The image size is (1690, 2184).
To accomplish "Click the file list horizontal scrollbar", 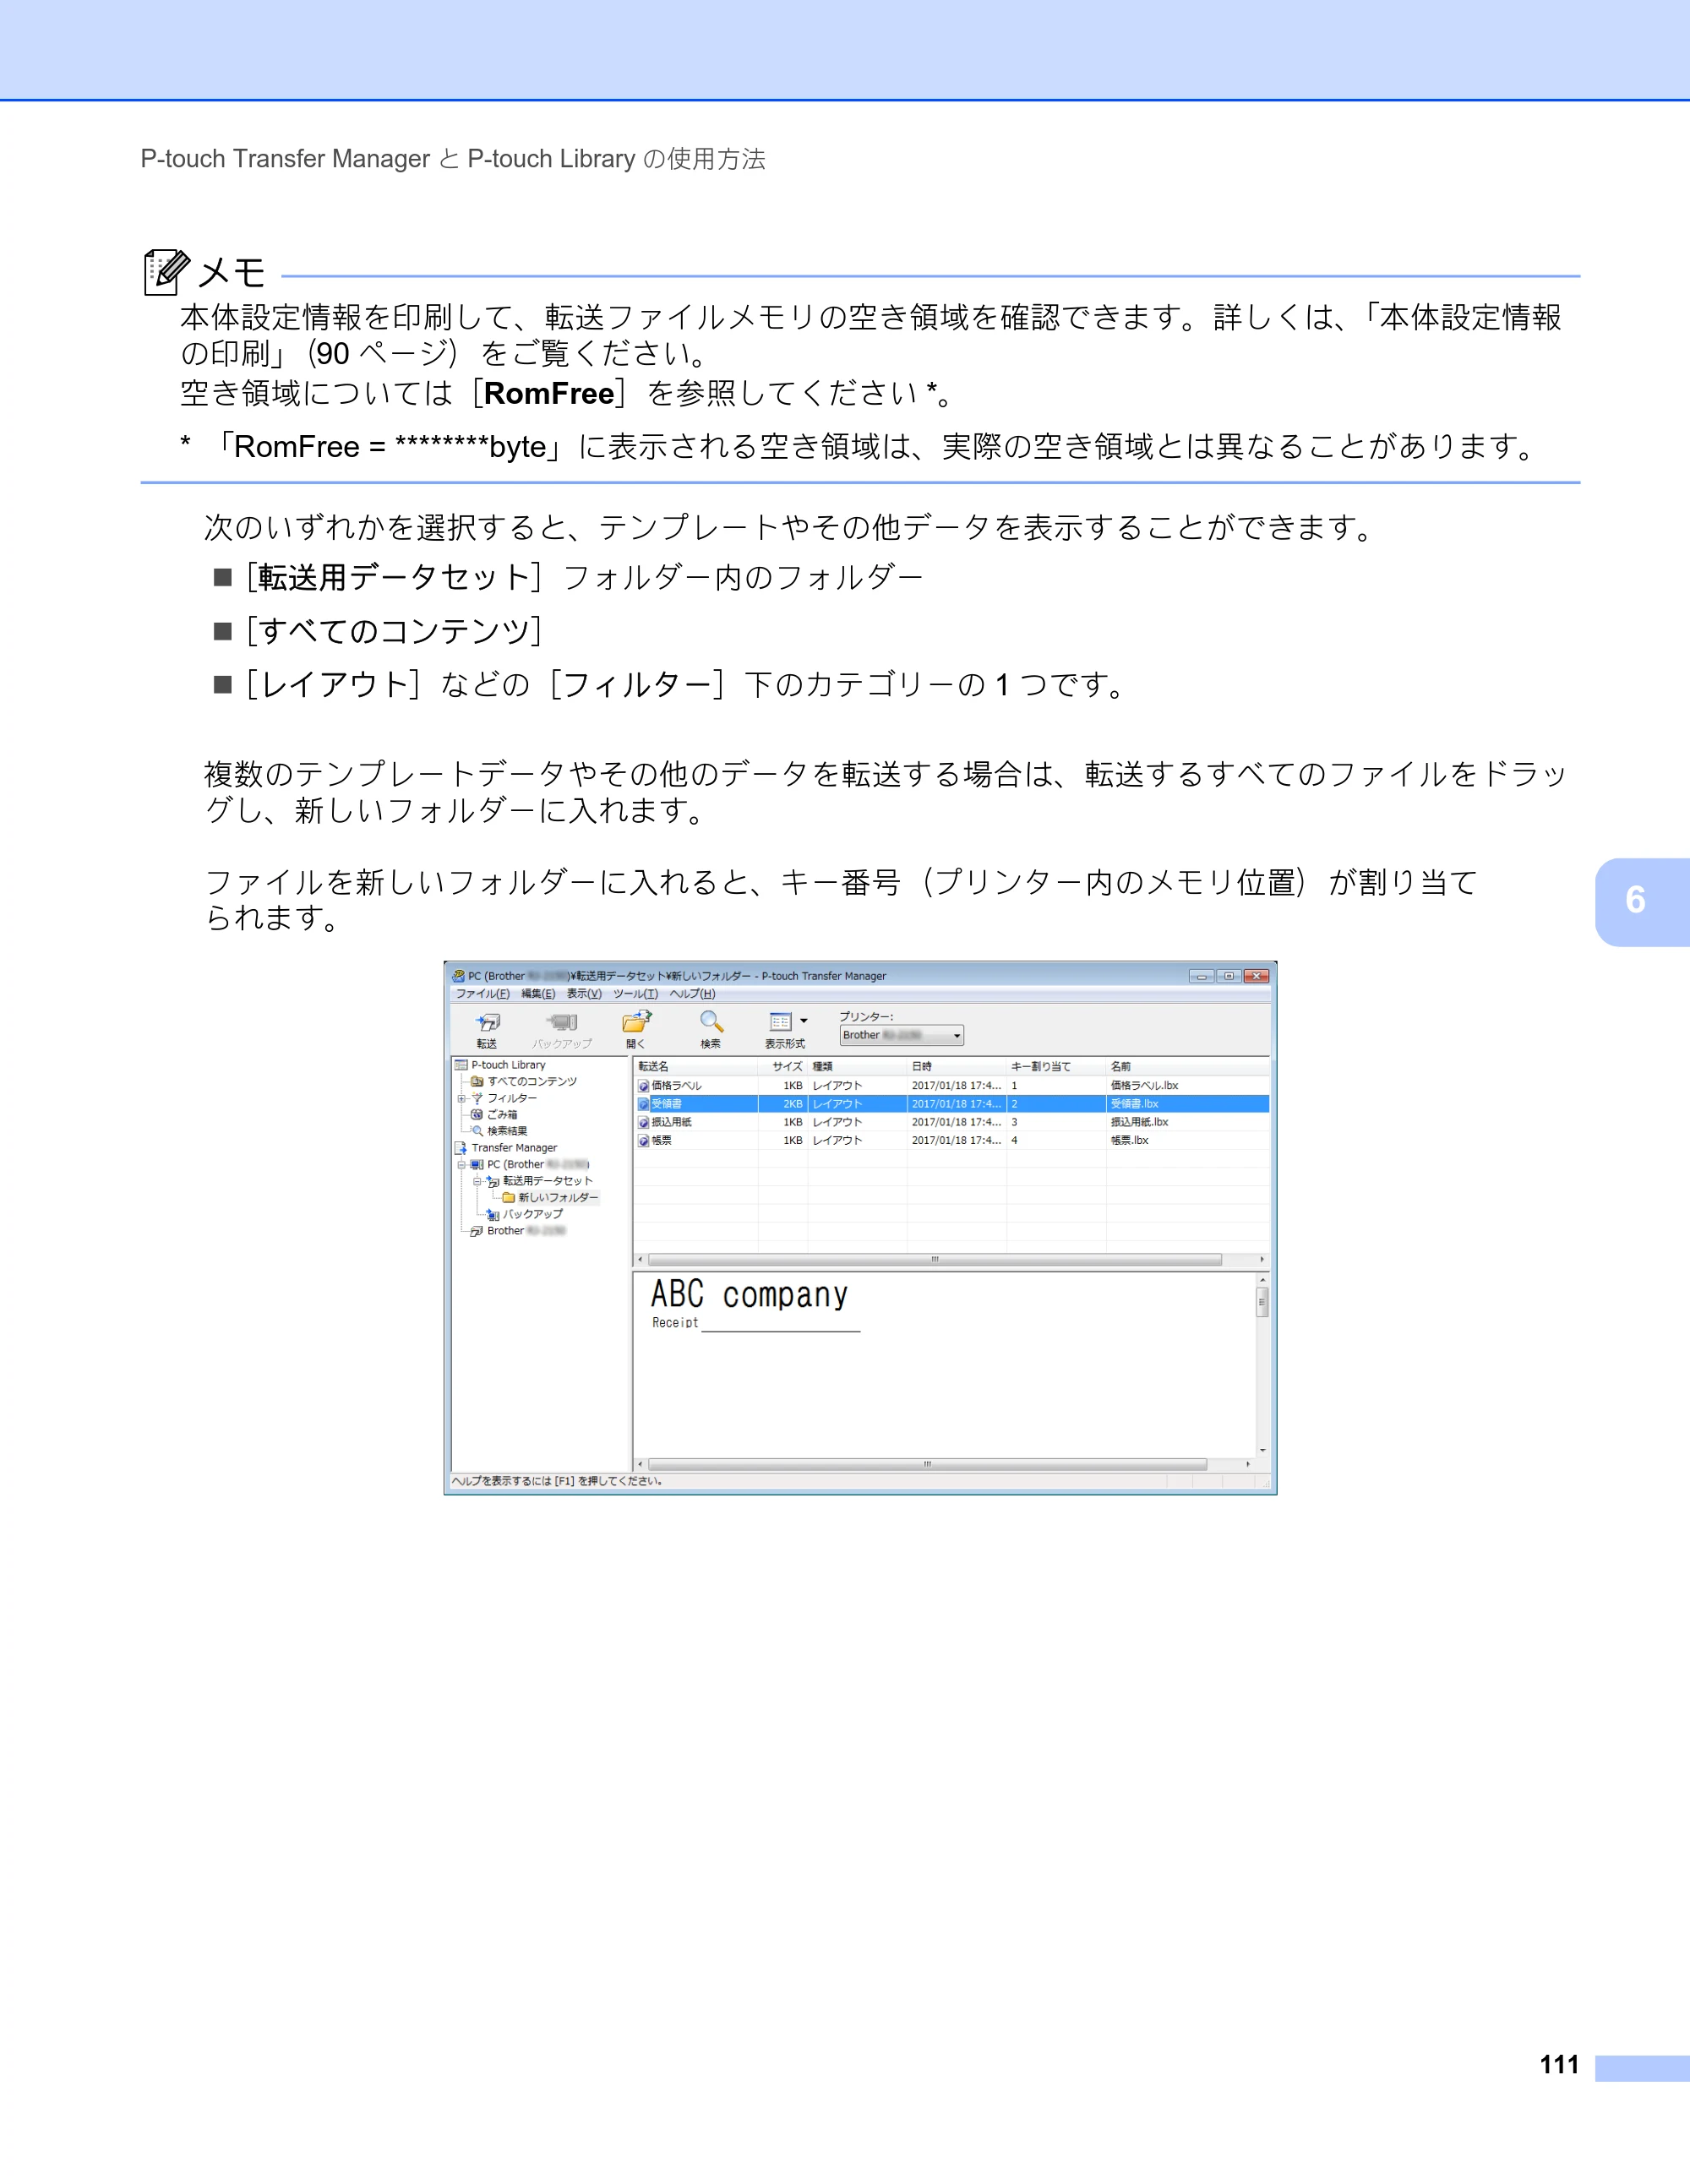I will 934,1260.
